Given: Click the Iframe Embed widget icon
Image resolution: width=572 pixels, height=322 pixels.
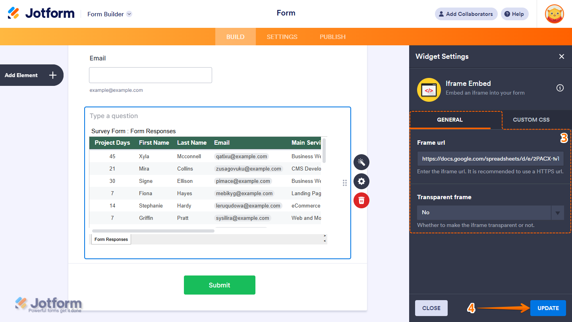Looking at the screenshot, I should pyautogui.click(x=429, y=90).
